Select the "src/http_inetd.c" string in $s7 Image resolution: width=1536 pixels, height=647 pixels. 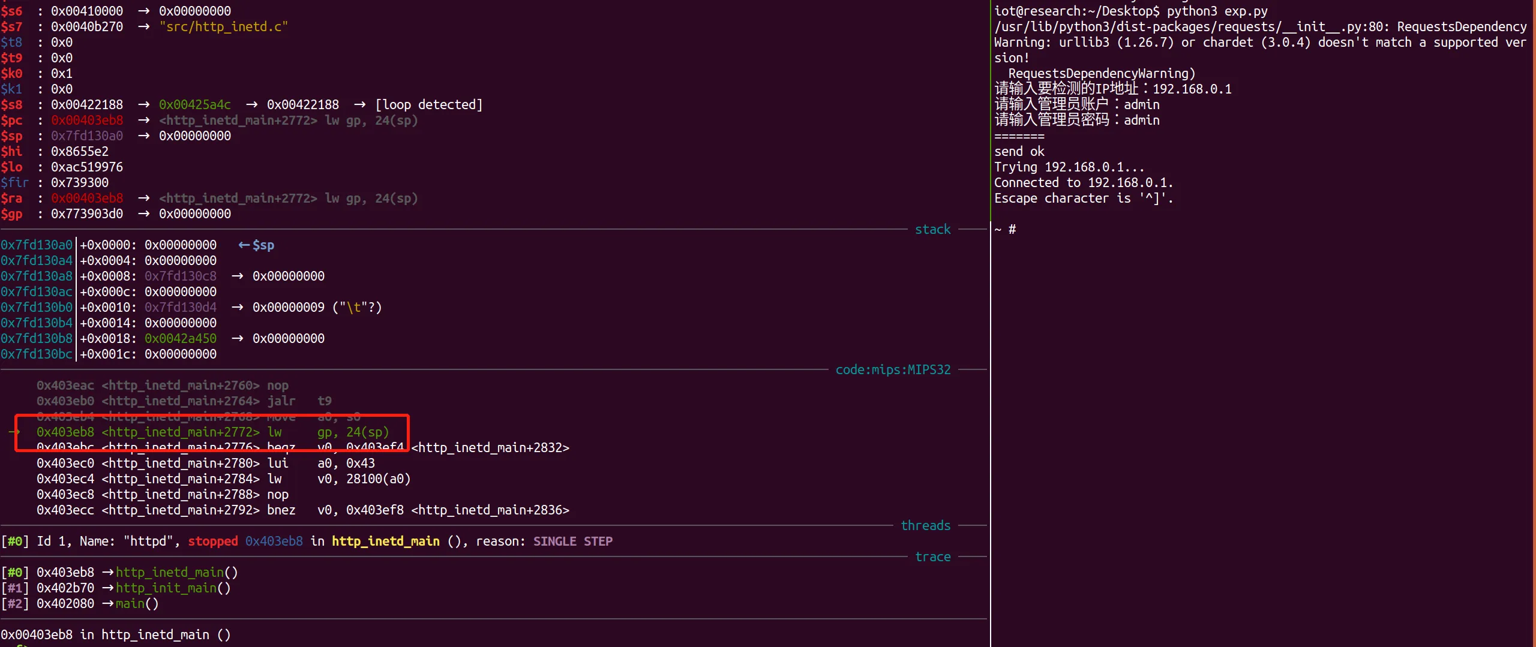(x=223, y=27)
